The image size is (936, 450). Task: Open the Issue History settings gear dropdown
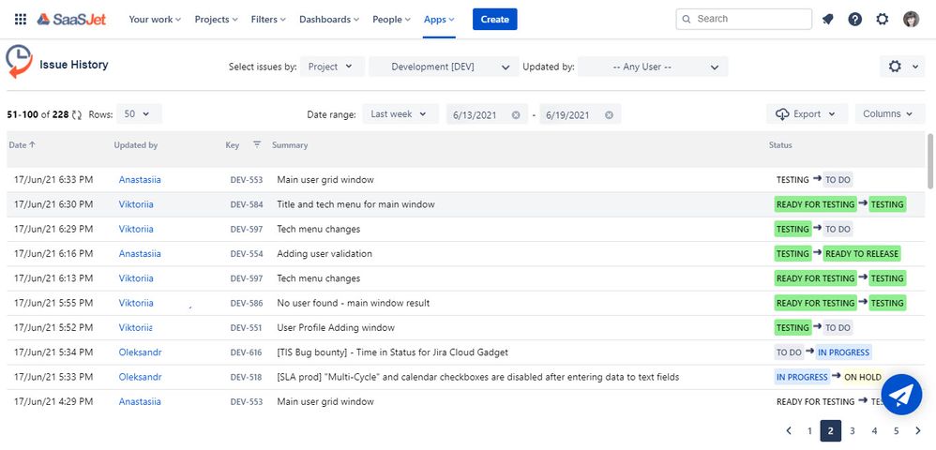tap(902, 67)
